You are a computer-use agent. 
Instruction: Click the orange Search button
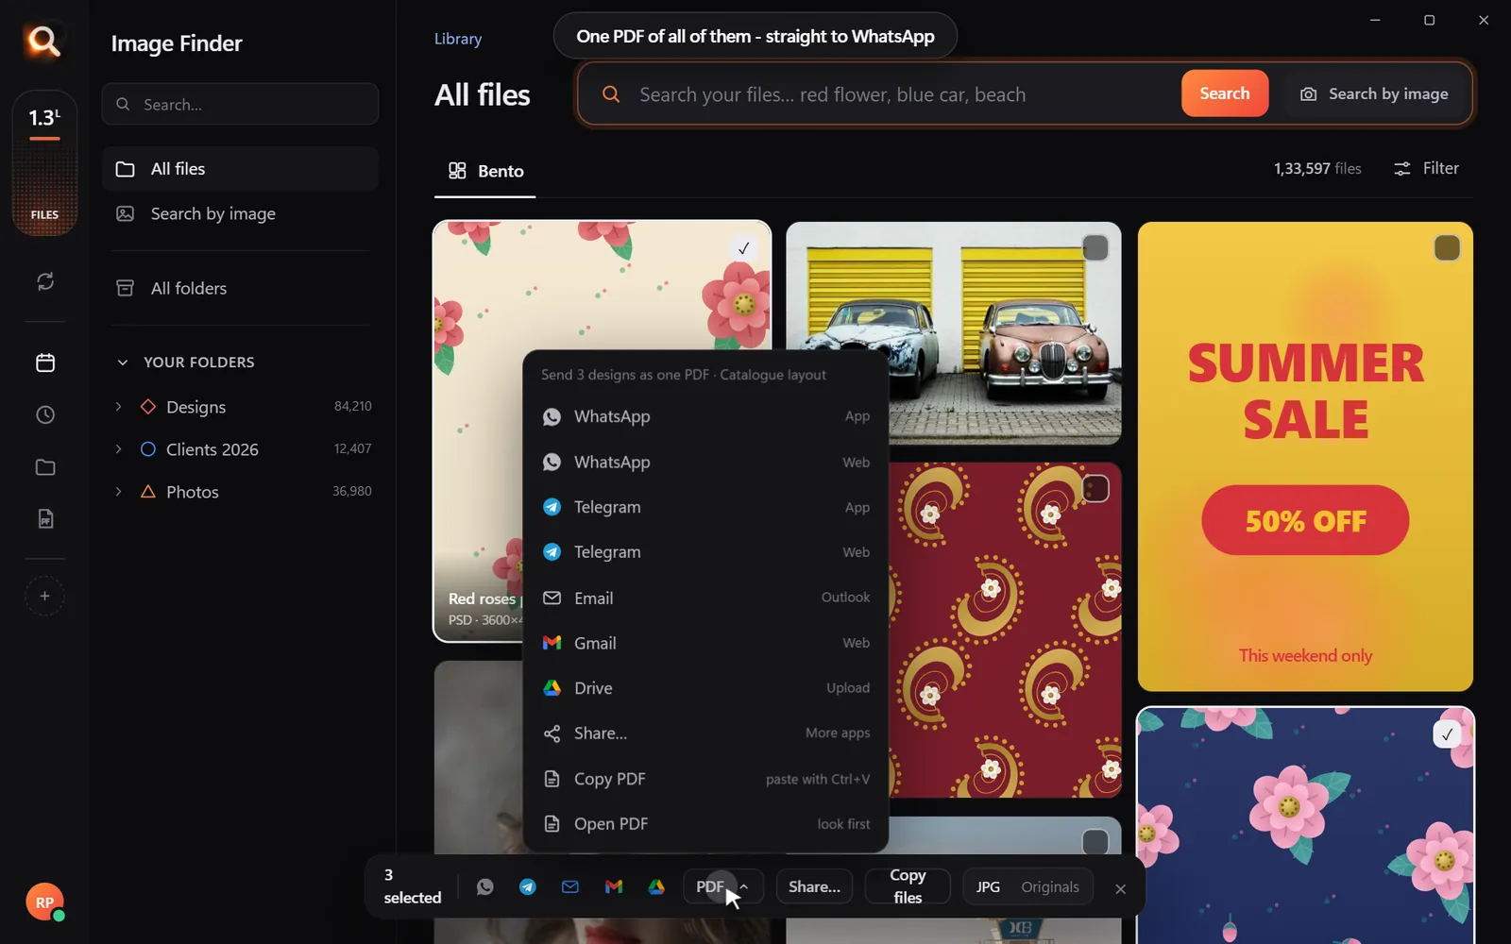(1224, 93)
